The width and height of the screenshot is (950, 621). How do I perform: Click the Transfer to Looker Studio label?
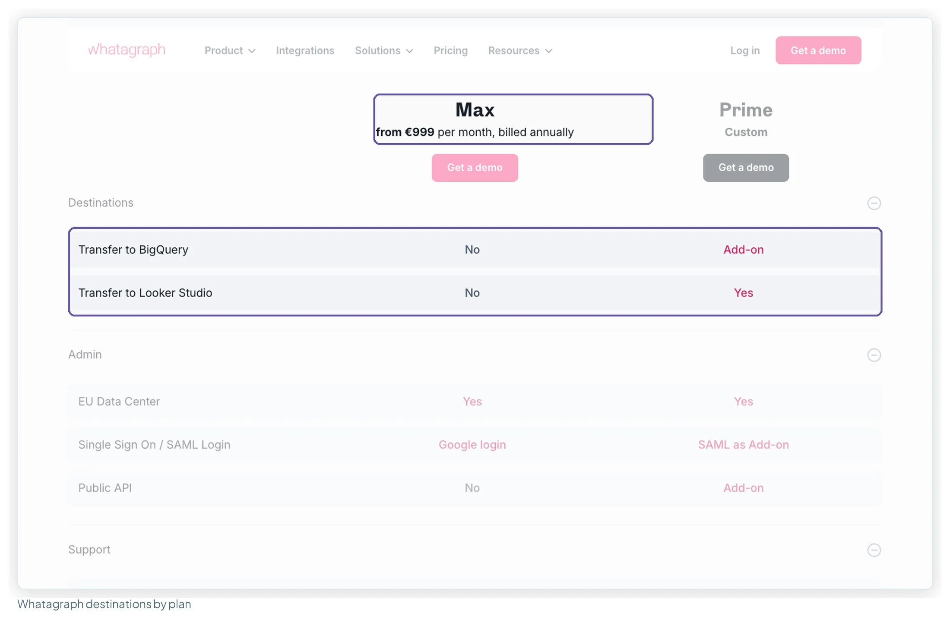click(x=145, y=293)
